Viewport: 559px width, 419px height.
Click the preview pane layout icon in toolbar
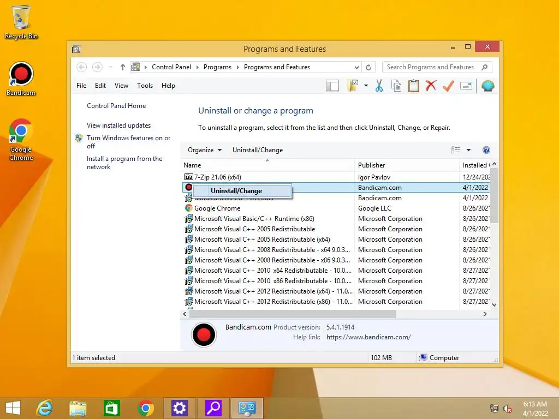click(x=332, y=86)
